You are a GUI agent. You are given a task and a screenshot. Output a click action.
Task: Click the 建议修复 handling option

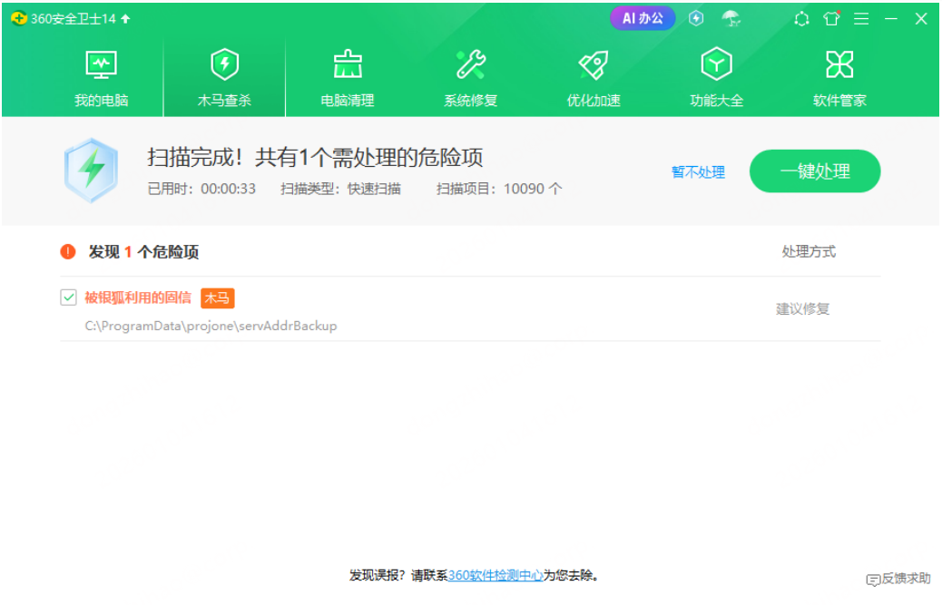tap(802, 309)
